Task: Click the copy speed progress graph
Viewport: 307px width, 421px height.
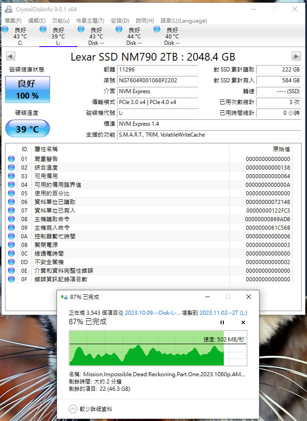Action: (x=158, y=348)
